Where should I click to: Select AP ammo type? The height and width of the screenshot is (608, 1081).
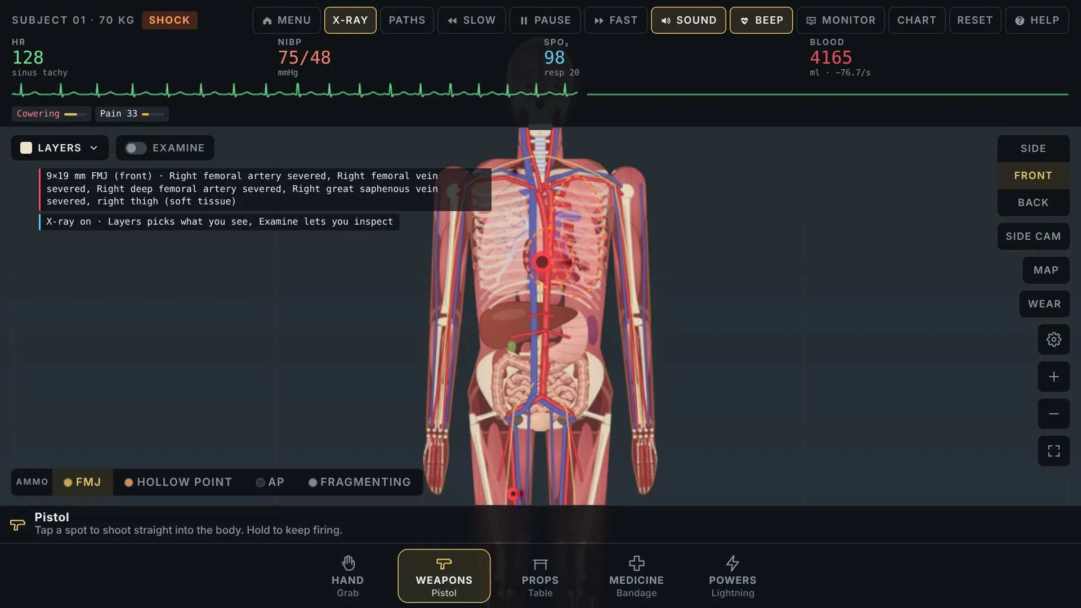coord(270,482)
